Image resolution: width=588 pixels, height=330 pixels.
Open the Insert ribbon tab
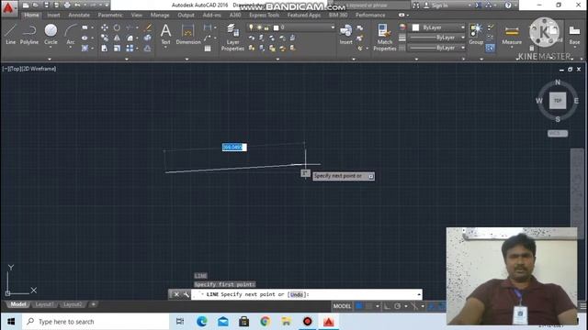53,15
